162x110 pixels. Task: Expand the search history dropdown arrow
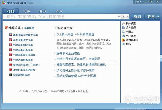(x=119, y=16)
